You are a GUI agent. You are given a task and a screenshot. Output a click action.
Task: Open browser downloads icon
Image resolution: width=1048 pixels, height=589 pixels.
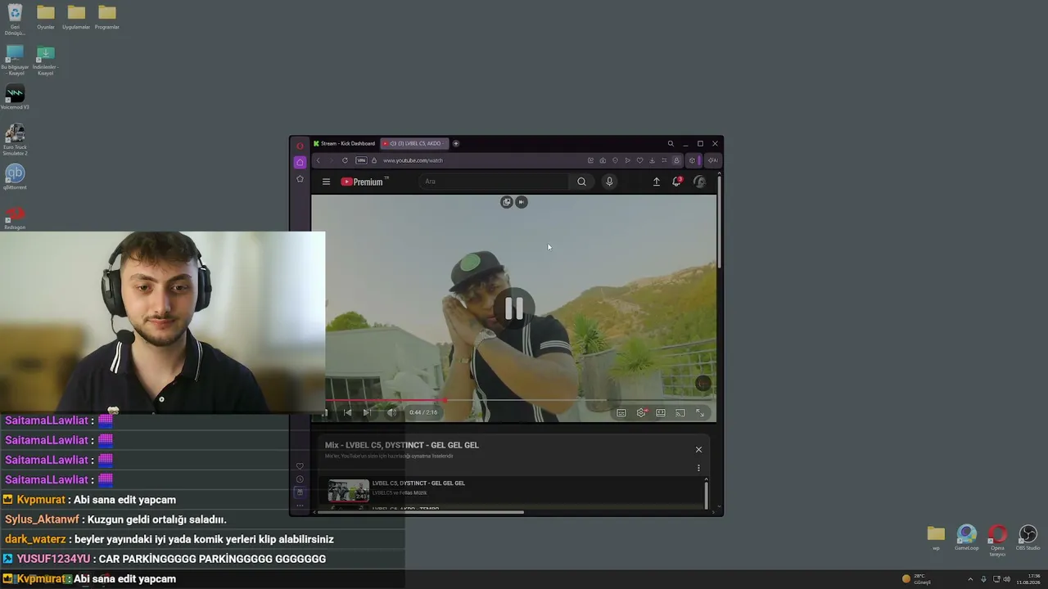652,160
